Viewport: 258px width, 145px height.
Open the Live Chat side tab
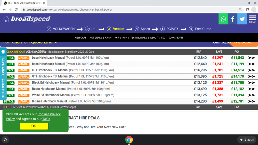coord(3,74)
